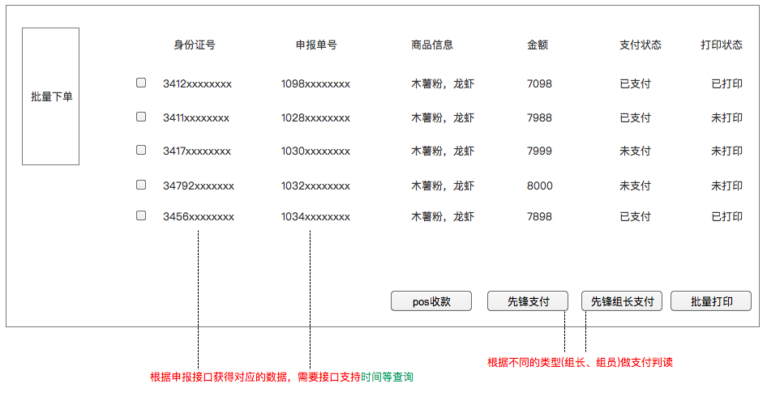The width and height of the screenshot is (767, 405).
Task: Click the amount 8000
Action: 539,185
